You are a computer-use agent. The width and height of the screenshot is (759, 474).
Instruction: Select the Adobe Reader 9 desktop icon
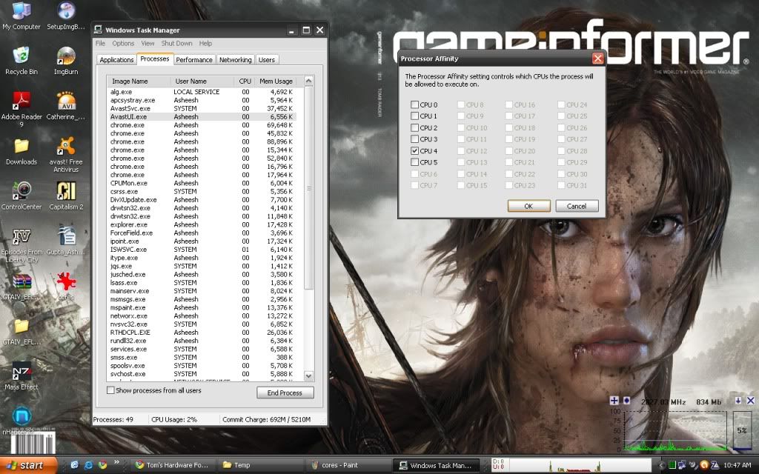pyautogui.click(x=21, y=109)
